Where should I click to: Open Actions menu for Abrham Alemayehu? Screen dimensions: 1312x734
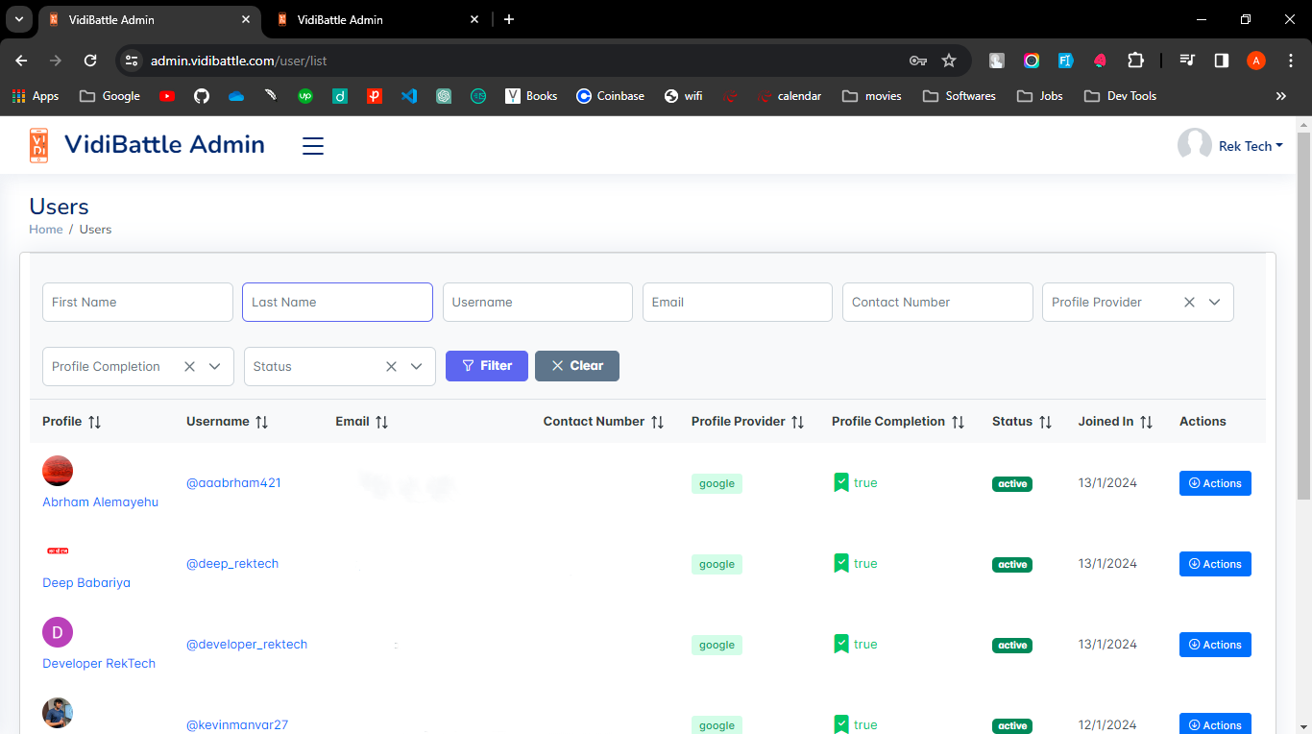tap(1215, 483)
